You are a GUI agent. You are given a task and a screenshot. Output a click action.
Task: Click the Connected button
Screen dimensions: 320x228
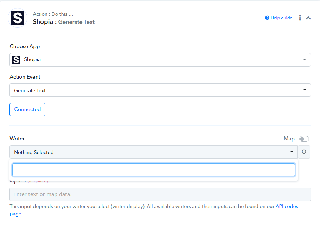coord(27,109)
